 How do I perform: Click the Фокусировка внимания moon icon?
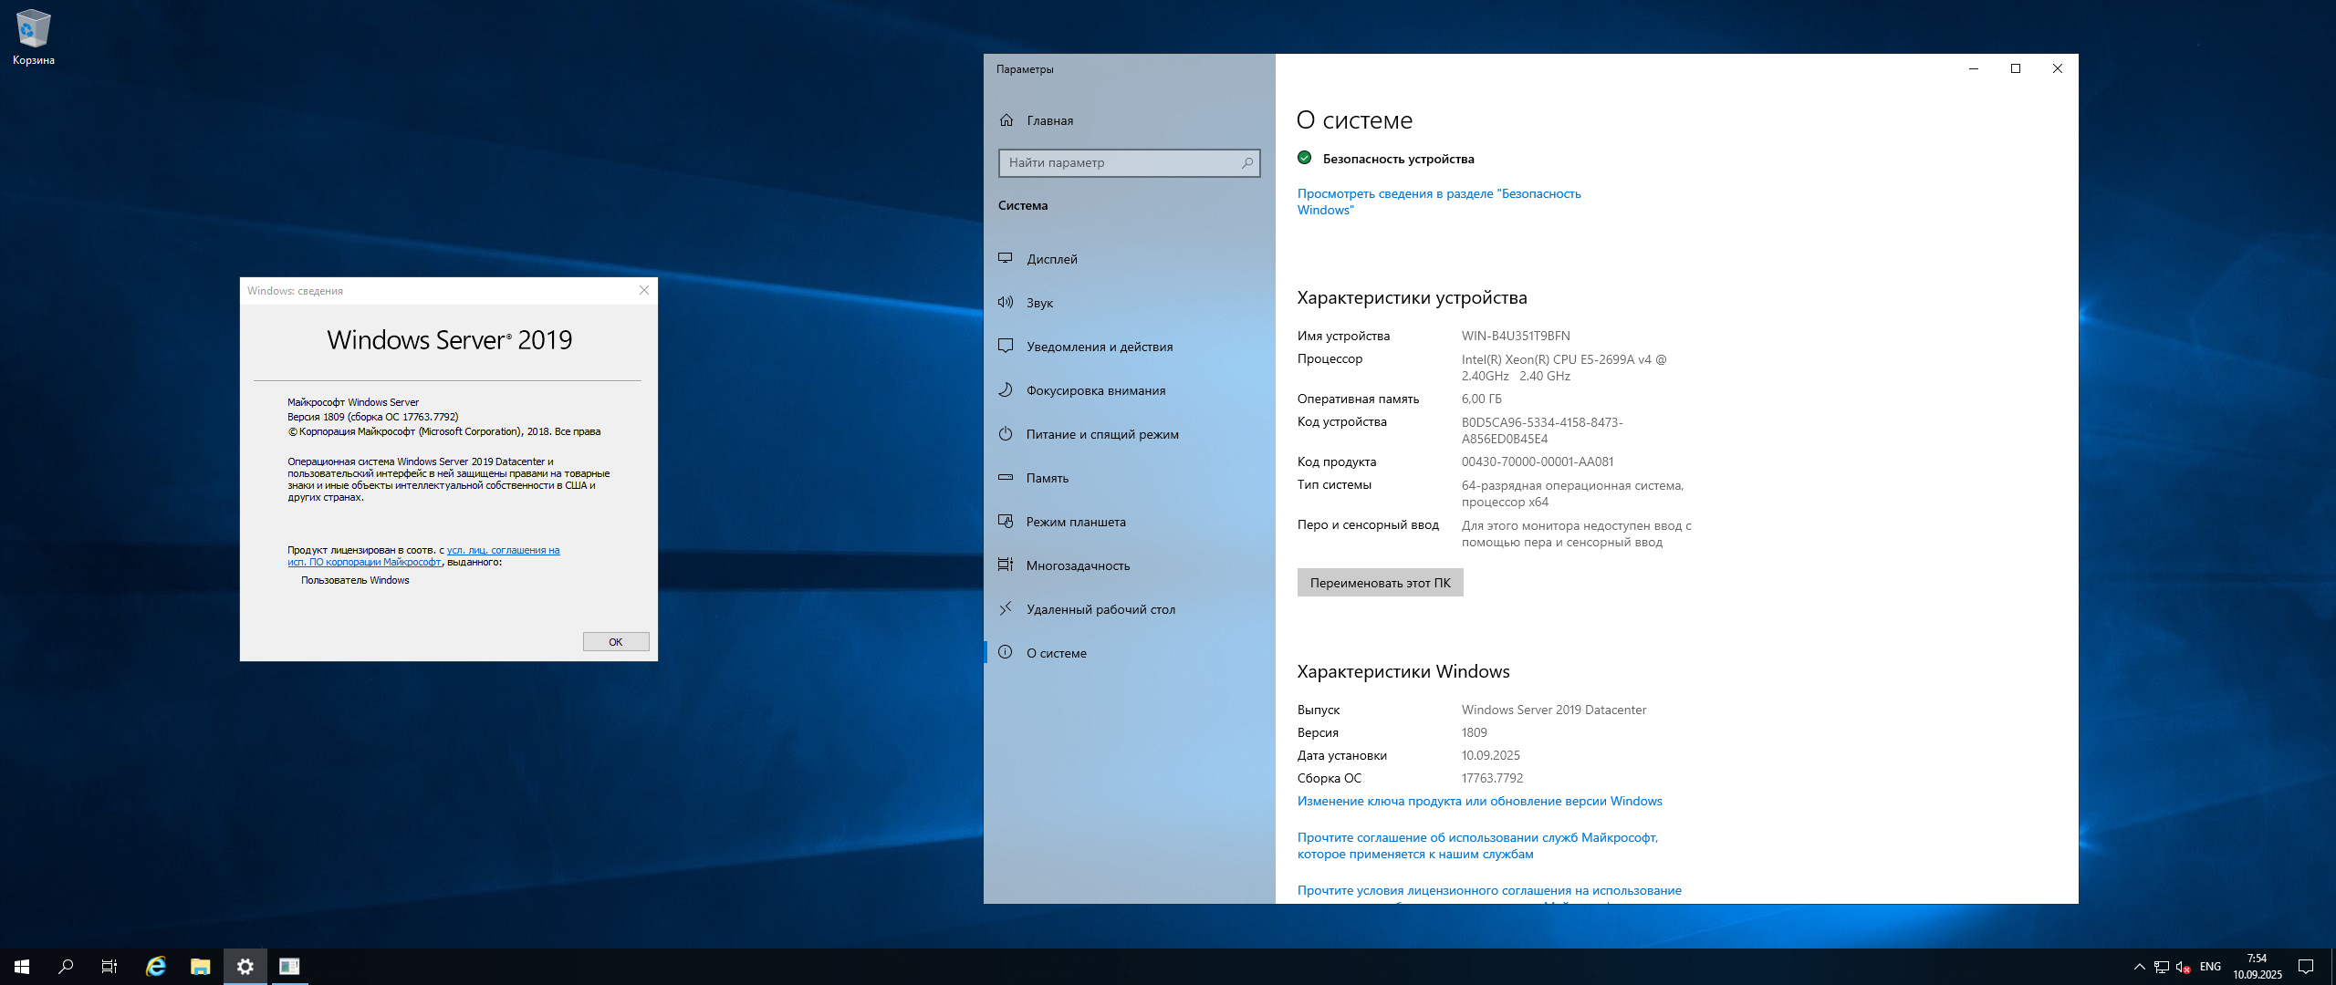(1006, 390)
